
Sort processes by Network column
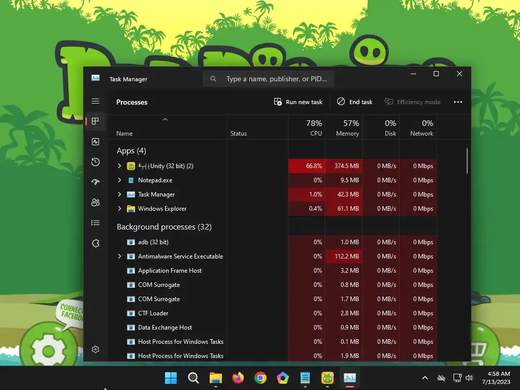point(418,127)
